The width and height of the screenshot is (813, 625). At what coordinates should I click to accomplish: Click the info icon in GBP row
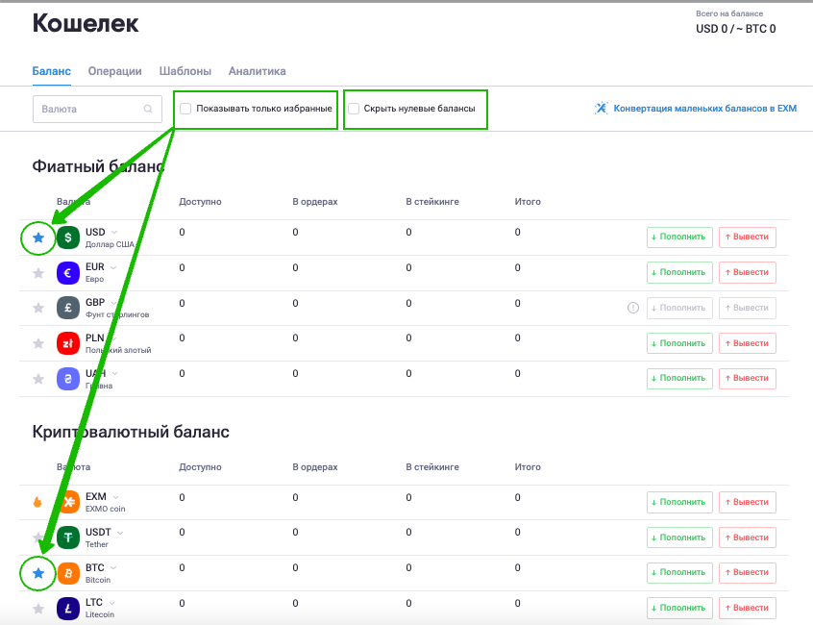pyautogui.click(x=633, y=308)
